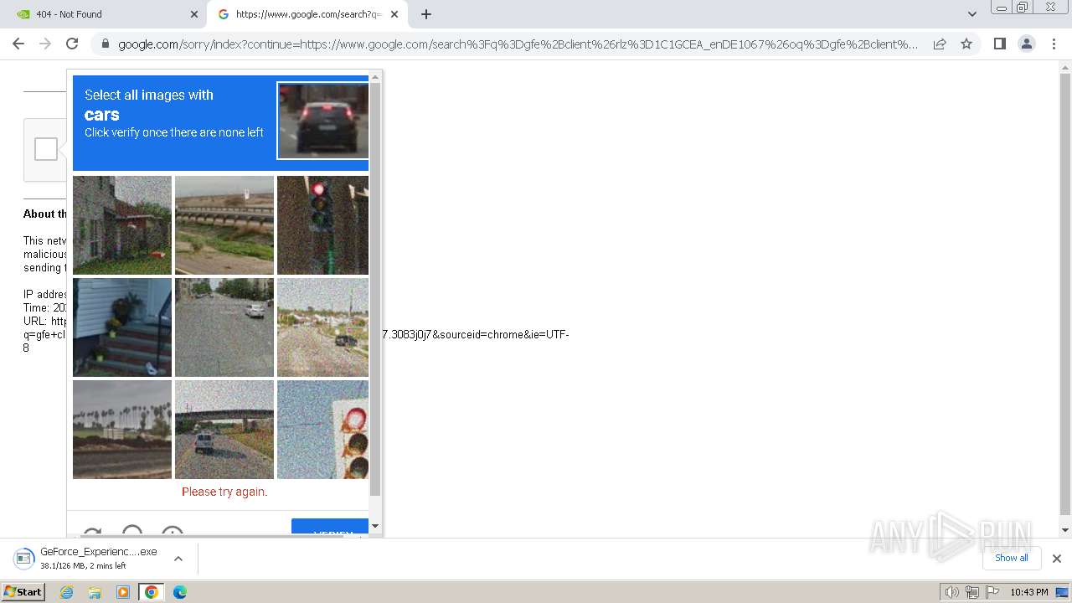
Task: Click the page's main vertical scrollbar
Action: 1065,293
